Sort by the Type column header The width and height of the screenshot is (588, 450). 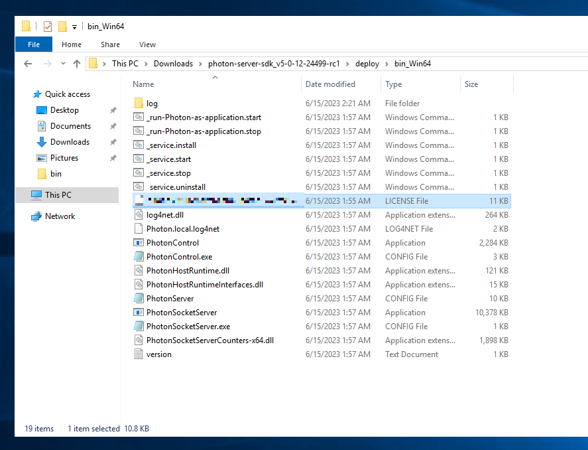coord(393,84)
